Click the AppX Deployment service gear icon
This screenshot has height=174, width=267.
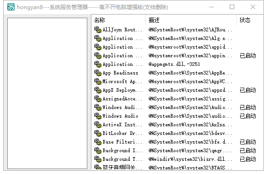click(98, 90)
